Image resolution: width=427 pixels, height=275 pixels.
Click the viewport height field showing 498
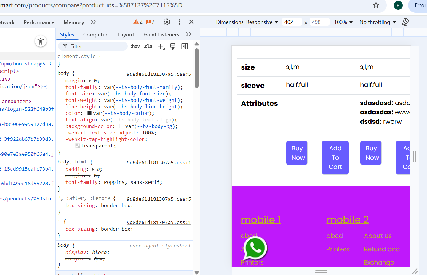click(319, 22)
